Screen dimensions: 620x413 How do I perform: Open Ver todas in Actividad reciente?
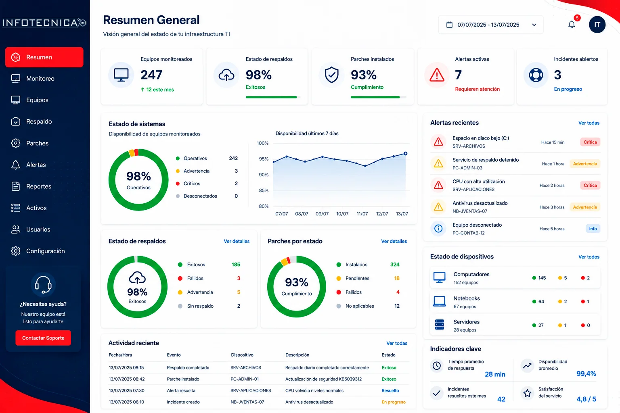click(x=397, y=343)
